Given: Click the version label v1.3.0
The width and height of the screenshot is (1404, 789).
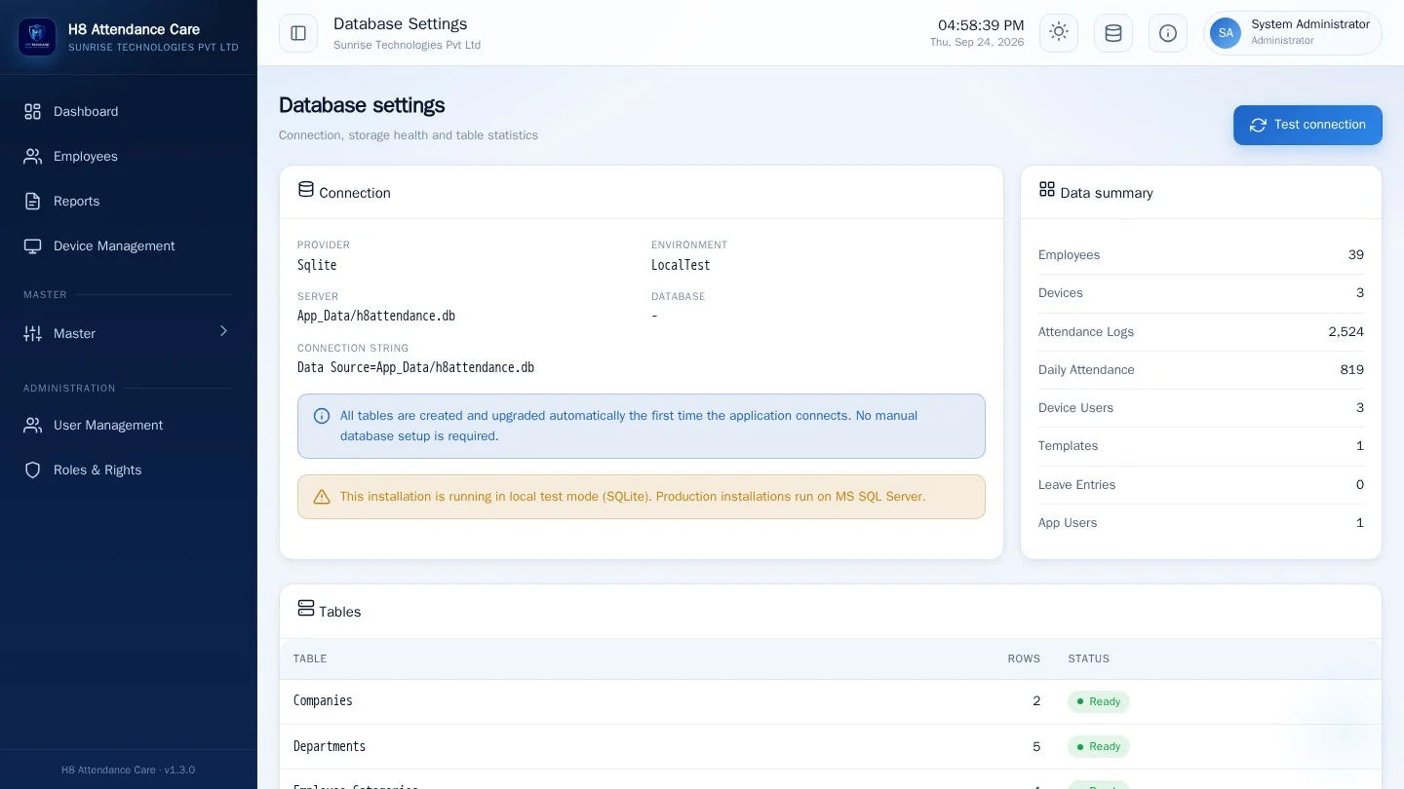Looking at the screenshot, I should click(179, 770).
